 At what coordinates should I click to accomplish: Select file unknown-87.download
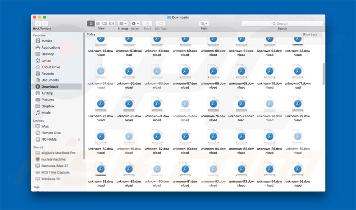(x=298, y=142)
